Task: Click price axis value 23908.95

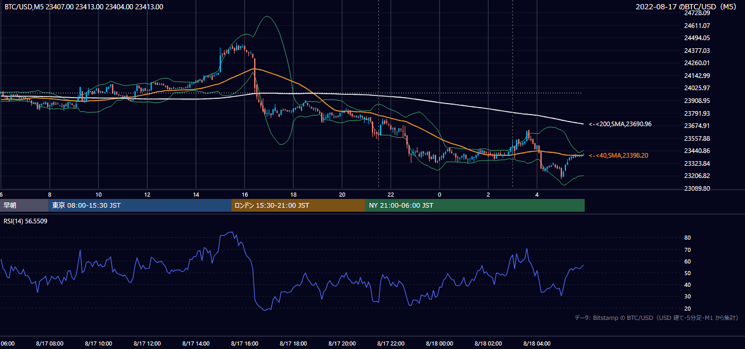Action: (x=697, y=101)
